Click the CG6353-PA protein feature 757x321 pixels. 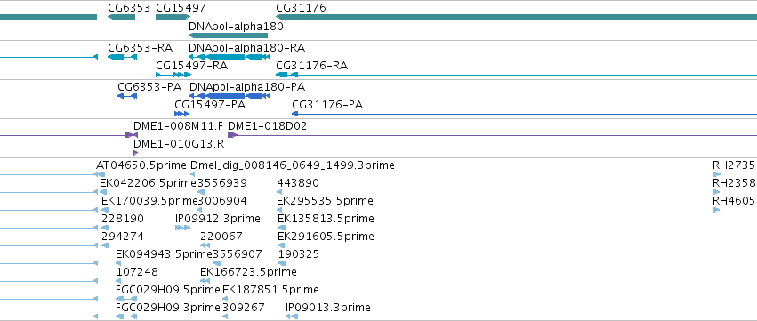coord(127,96)
